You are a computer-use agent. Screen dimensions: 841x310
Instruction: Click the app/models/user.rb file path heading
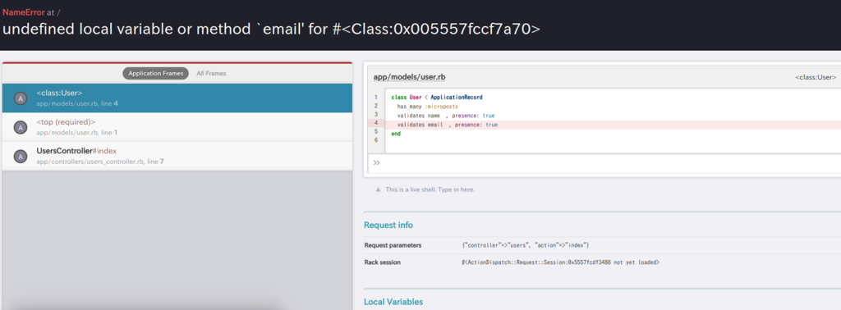(x=409, y=77)
